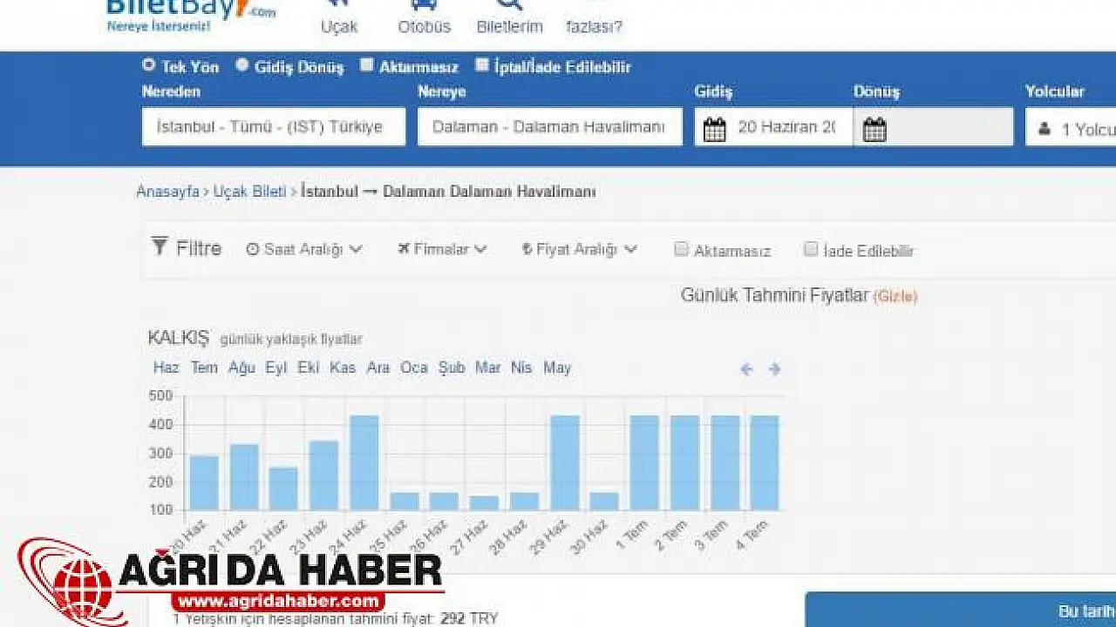Open the Uçak flights section

point(338,17)
